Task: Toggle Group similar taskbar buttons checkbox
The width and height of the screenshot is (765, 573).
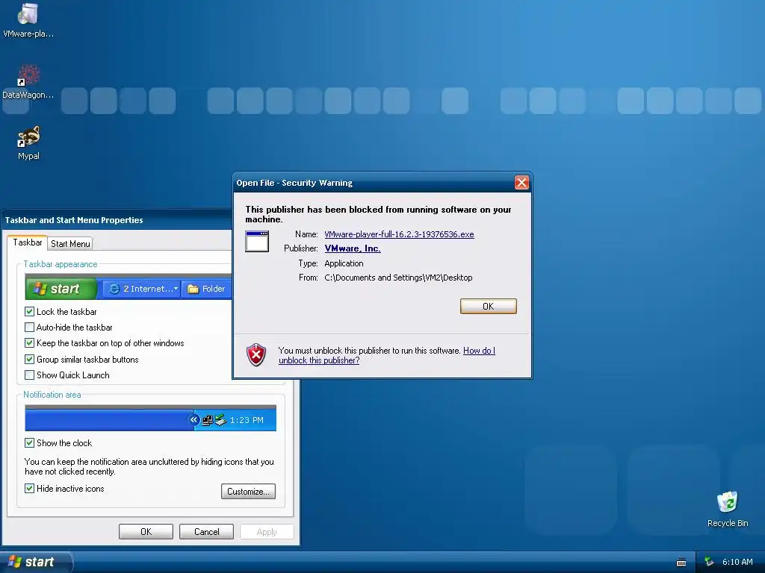Action: 29,359
